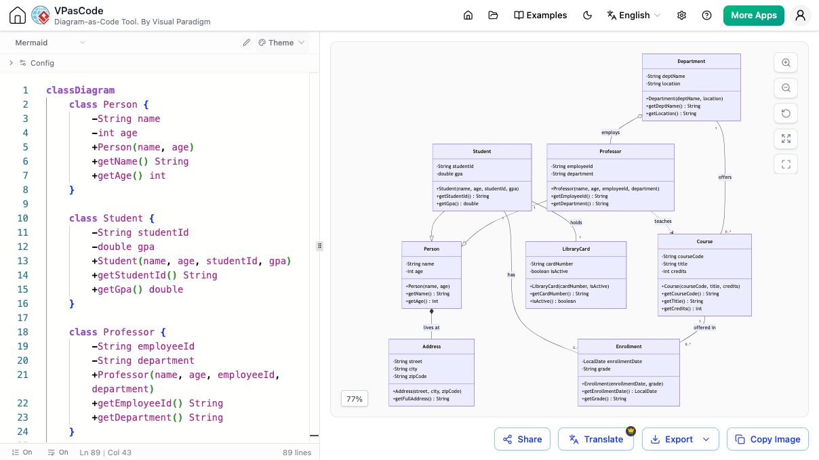Image resolution: width=819 pixels, height=460 pixels.
Task: Zoom in on the diagram preview
Action: [786, 63]
